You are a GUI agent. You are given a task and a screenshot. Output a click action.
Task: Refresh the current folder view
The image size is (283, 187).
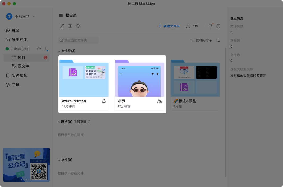[x=78, y=26]
